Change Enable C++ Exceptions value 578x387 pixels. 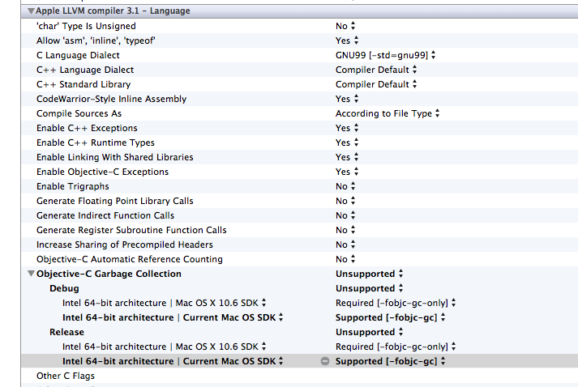click(347, 128)
